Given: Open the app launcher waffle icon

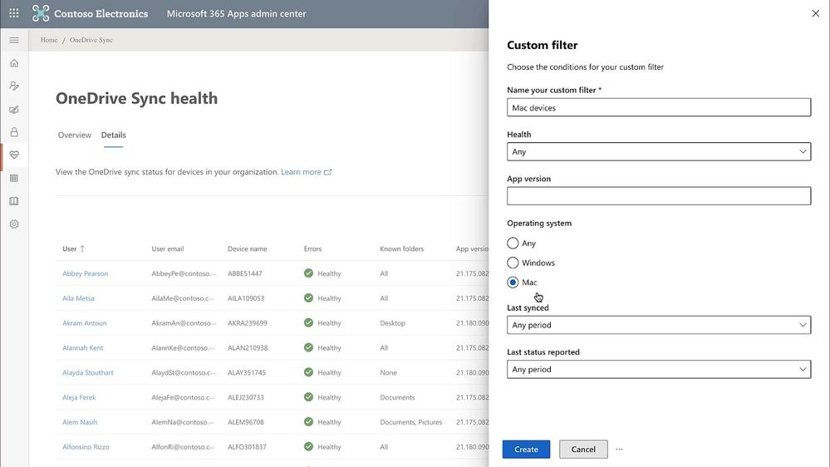Looking at the screenshot, I should click(14, 13).
